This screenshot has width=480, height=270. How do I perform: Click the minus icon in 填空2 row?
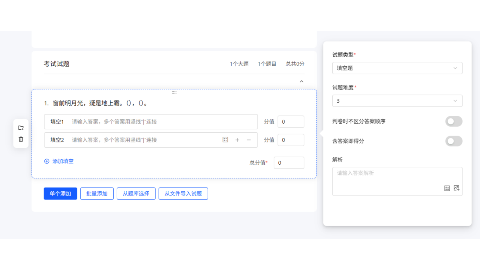tap(248, 140)
